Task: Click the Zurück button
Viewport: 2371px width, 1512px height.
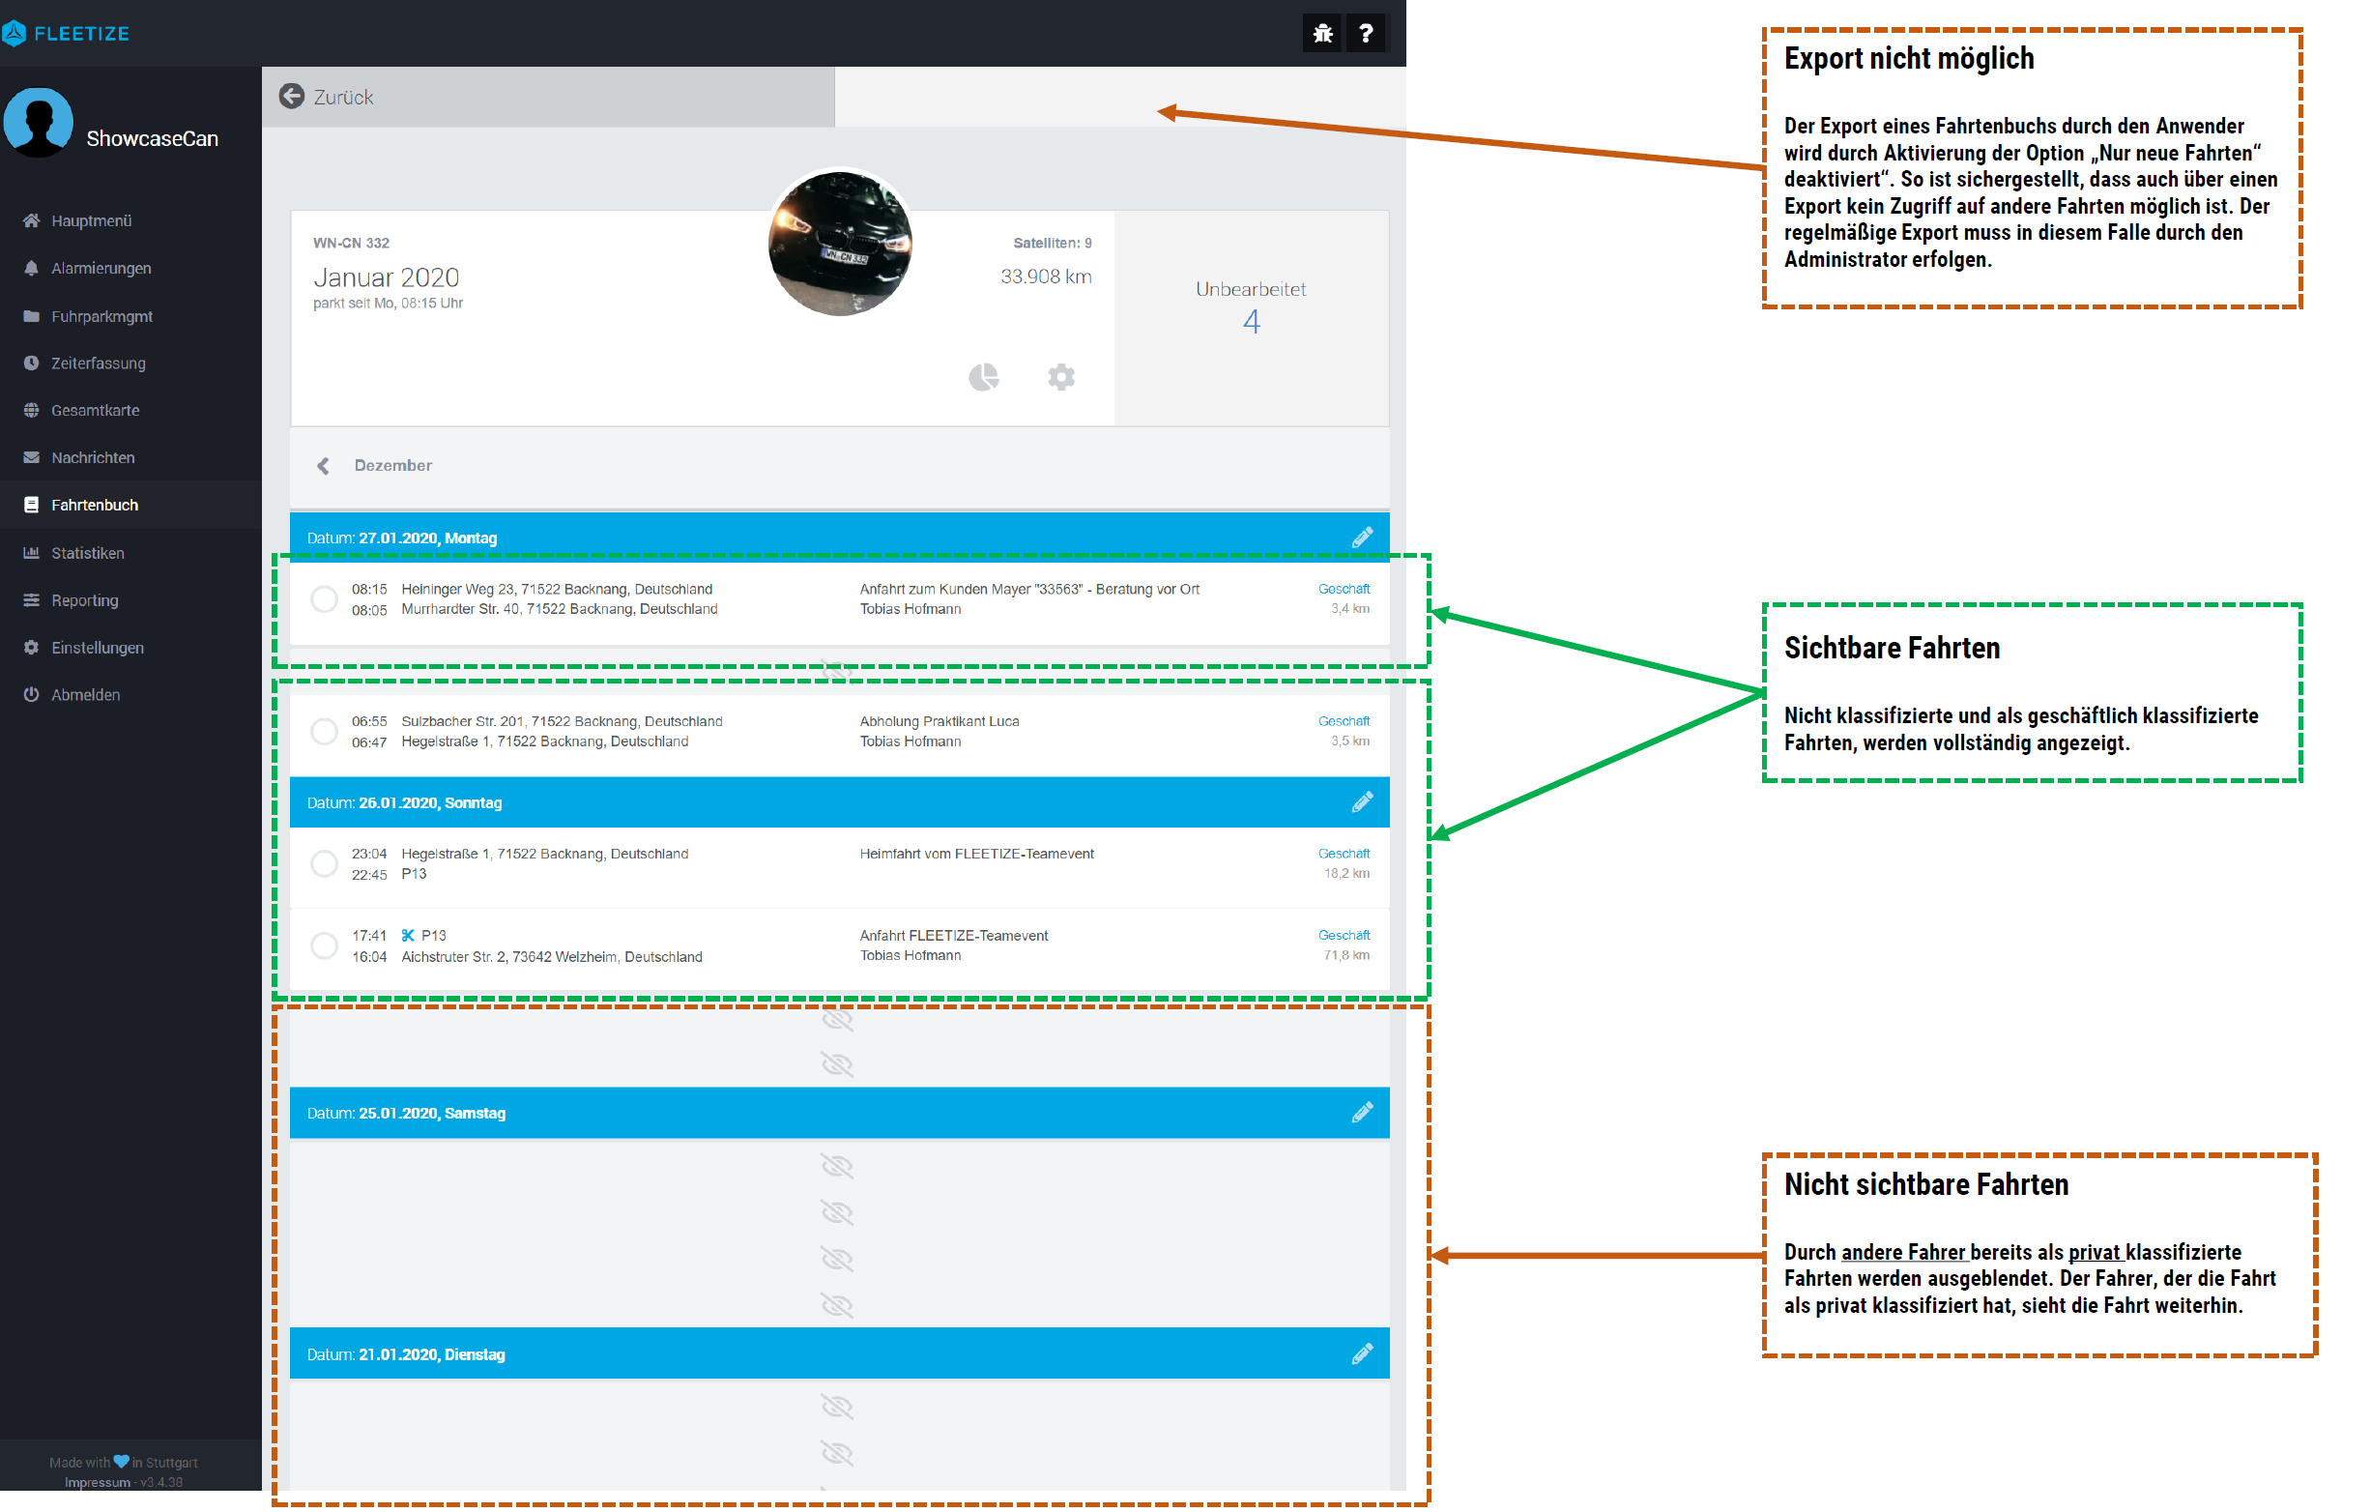Action: pyautogui.click(x=548, y=97)
